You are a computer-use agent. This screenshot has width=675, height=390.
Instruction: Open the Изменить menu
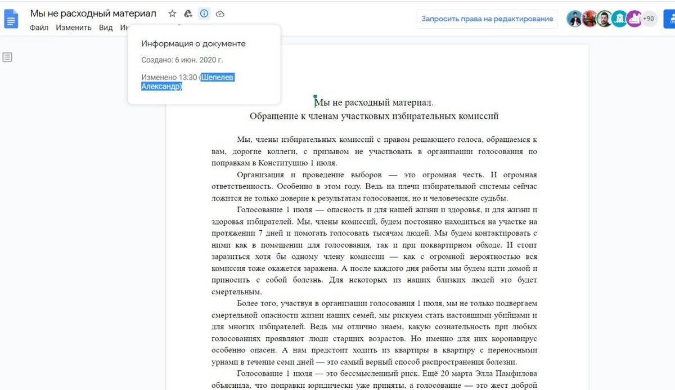pos(73,28)
